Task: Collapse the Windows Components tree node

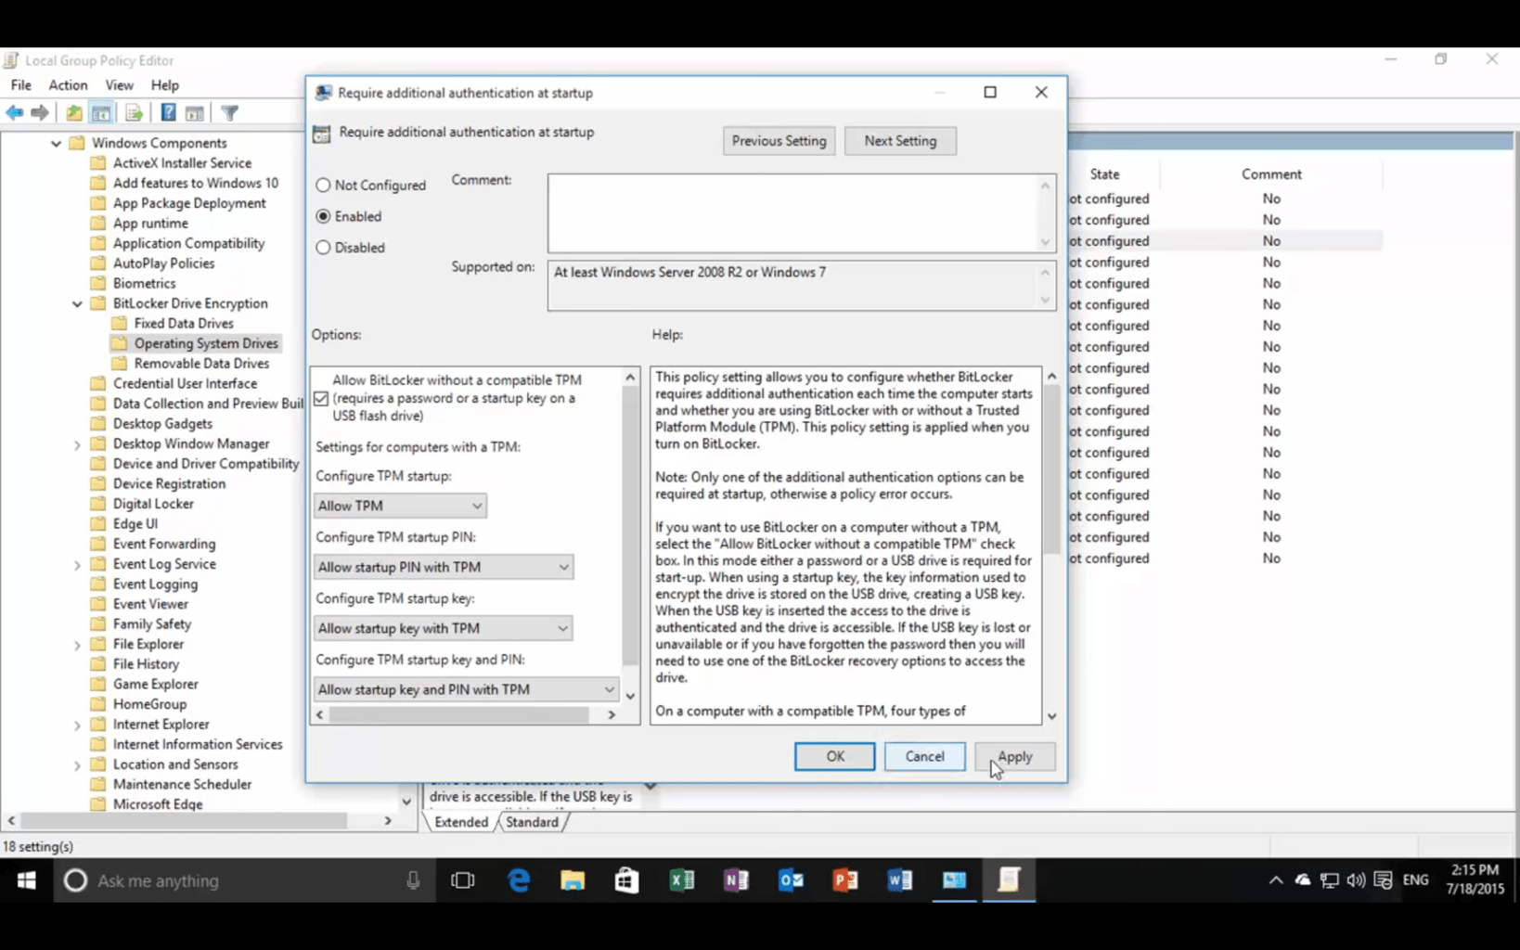Action: [x=56, y=144]
